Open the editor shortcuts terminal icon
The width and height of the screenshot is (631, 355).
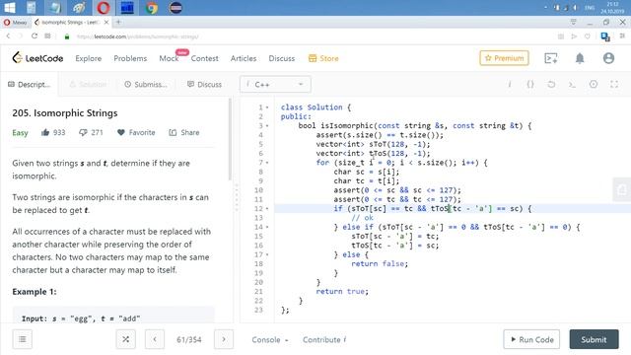tap(572, 85)
